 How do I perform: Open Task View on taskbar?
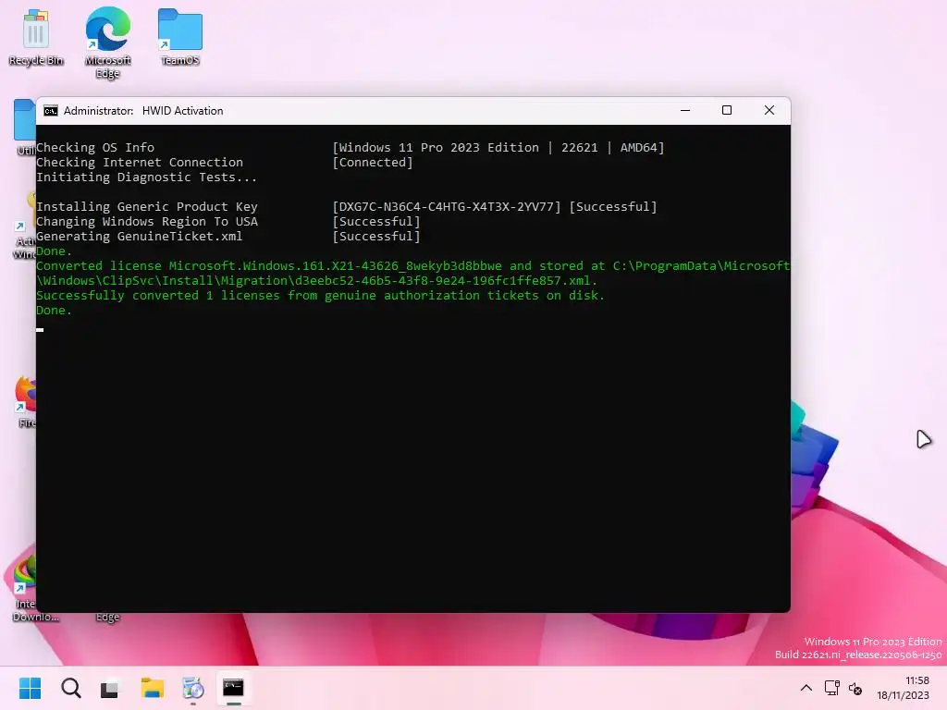110,688
